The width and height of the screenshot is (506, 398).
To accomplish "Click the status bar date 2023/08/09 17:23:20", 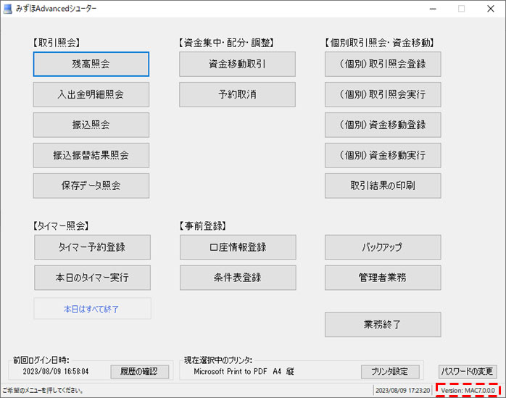I will click(403, 391).
